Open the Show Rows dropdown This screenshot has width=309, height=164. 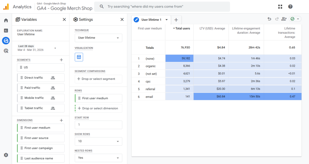98,141
